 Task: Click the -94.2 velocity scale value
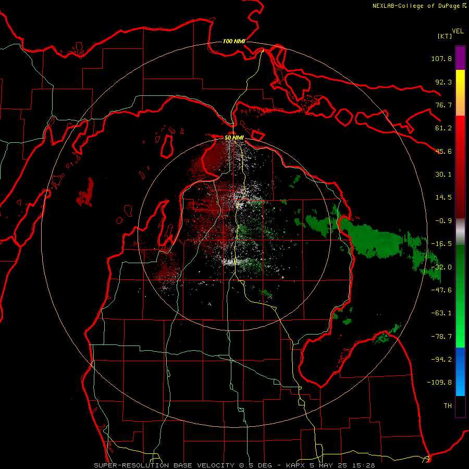(441, 360)
